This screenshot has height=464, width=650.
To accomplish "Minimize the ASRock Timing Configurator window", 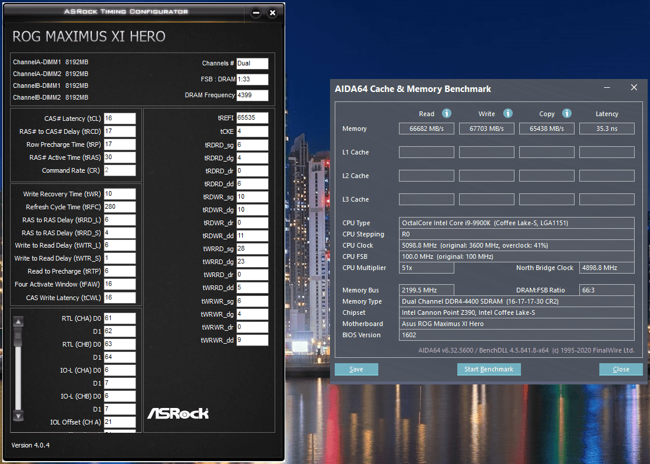I will coord(256,13).
